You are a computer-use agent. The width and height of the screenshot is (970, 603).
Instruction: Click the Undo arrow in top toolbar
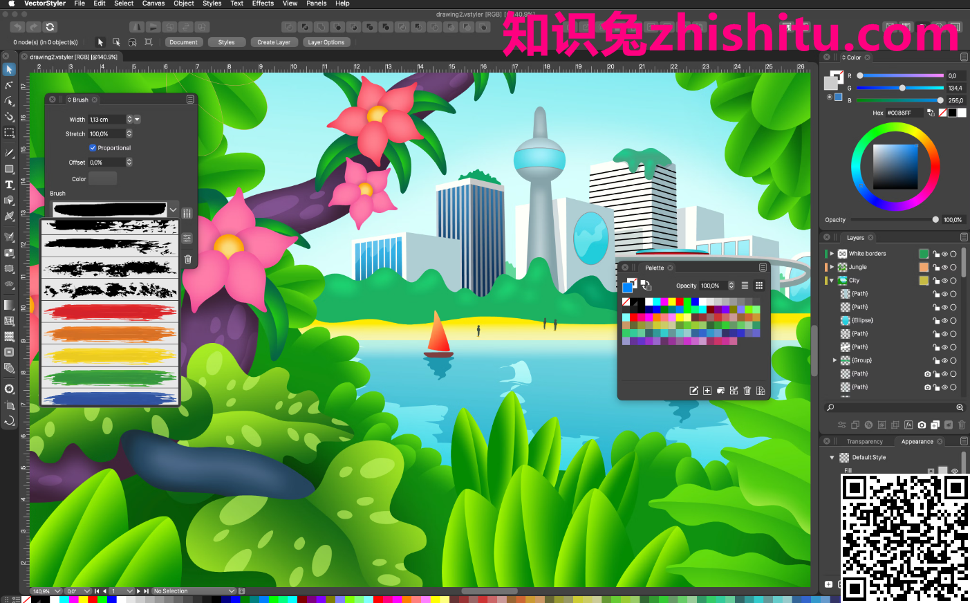[x=18, y=27]
